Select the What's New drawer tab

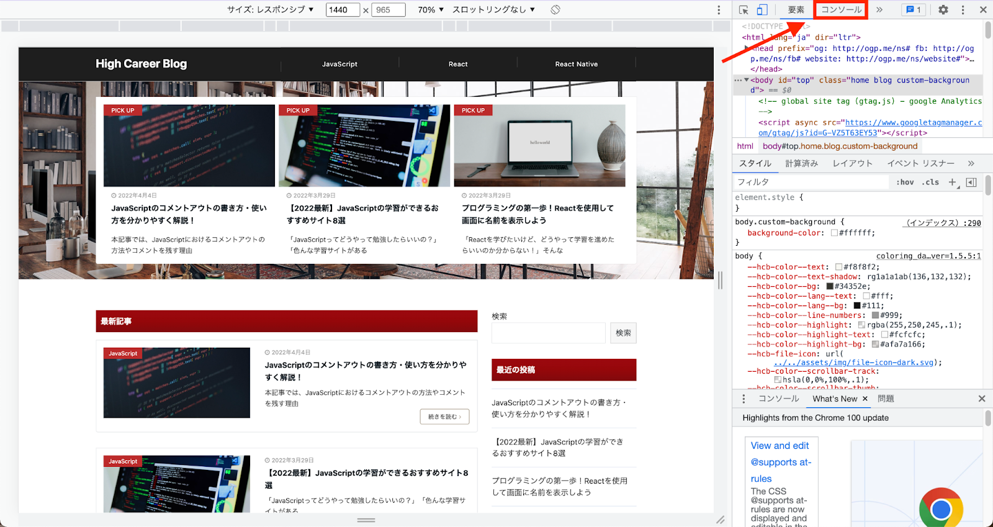pos(835,399)
